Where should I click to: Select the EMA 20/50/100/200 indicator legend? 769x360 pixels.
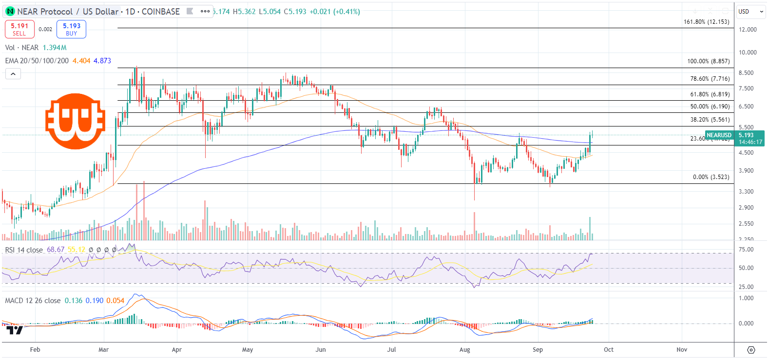coord(37,61)
